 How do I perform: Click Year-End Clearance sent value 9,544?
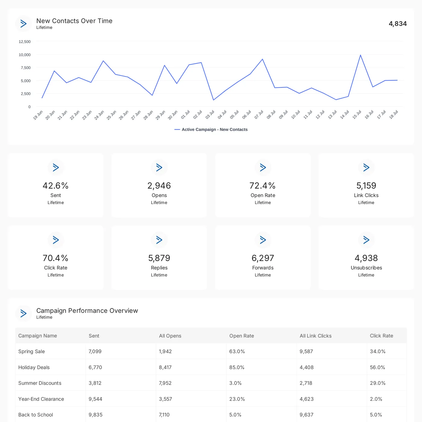(96, 399)
